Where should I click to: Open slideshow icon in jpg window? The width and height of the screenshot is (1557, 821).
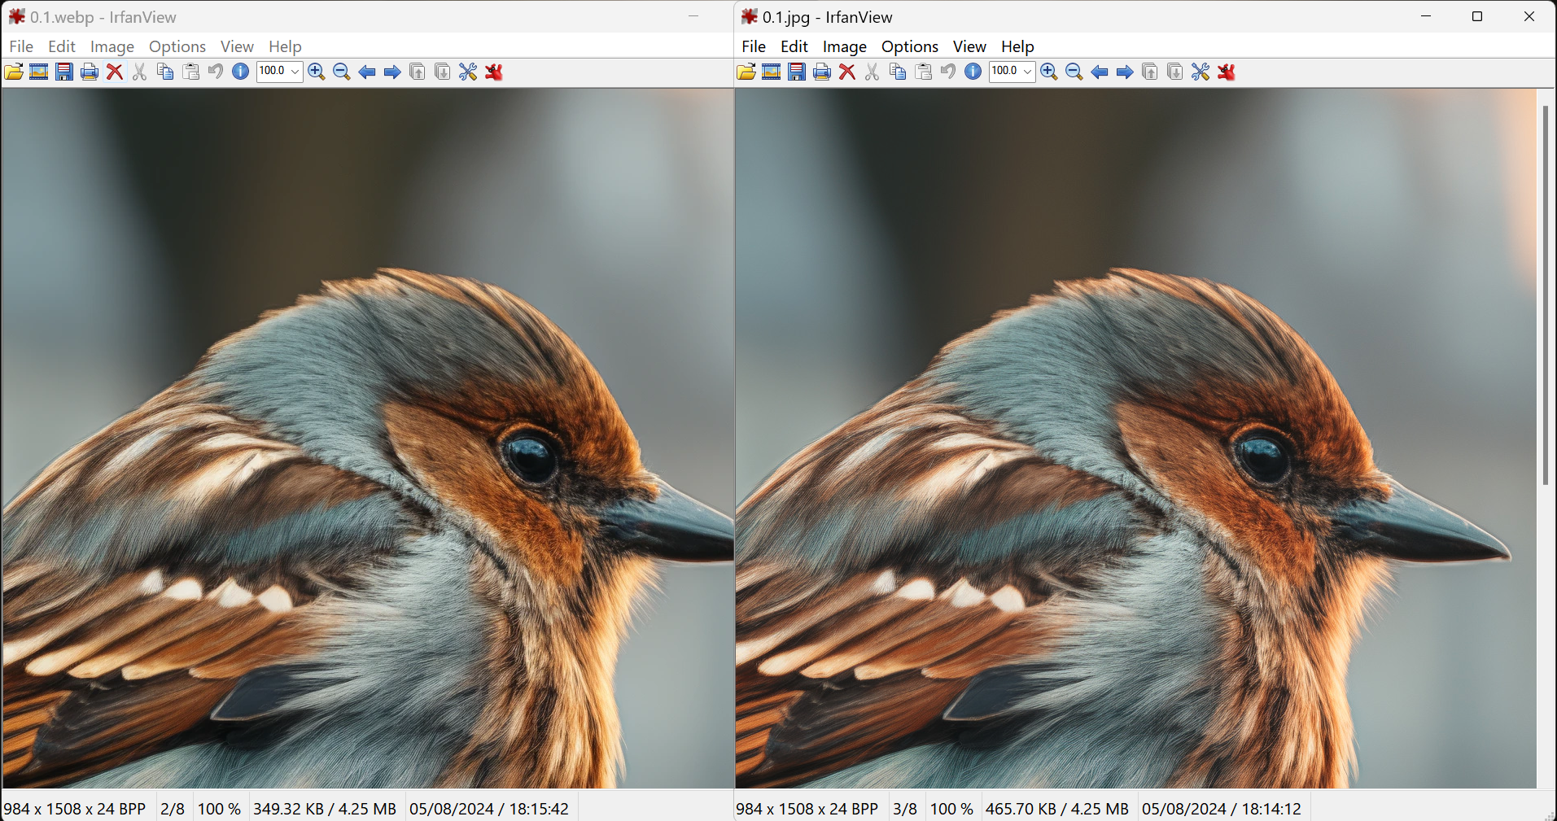(772, 72)
